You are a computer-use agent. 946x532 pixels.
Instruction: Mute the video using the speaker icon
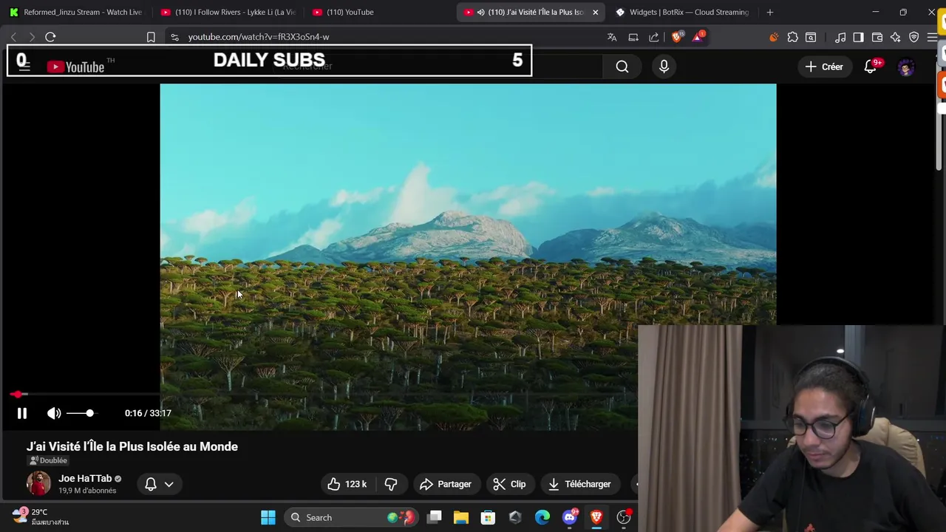pos(54,414)
